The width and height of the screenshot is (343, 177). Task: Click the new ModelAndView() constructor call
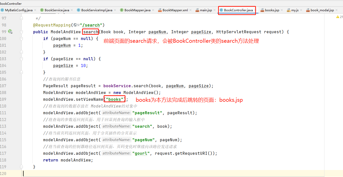pos(137,92)
